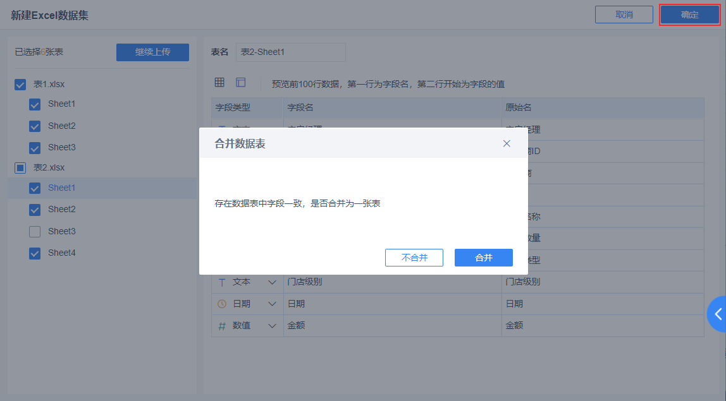Open the type dropdown for the 日期 field
Viewport: 726px width, 401px height.
point(272,304)
